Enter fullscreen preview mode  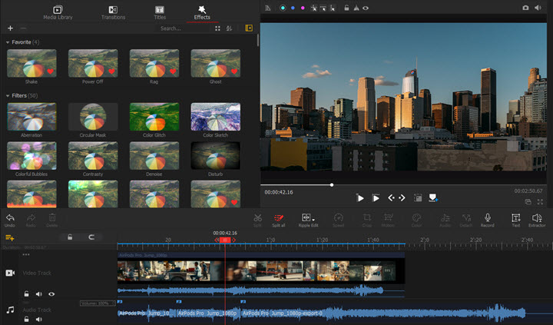(x=539, y=201)
